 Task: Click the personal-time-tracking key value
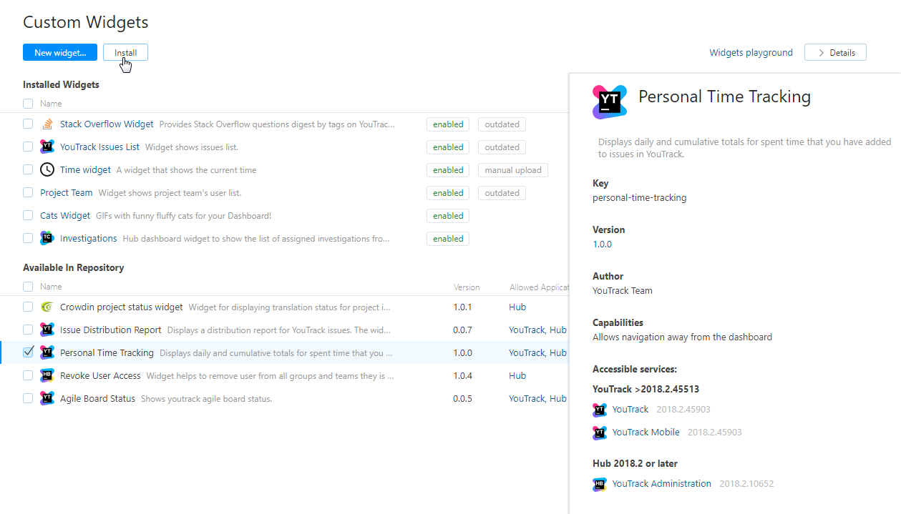coord(639,198)
